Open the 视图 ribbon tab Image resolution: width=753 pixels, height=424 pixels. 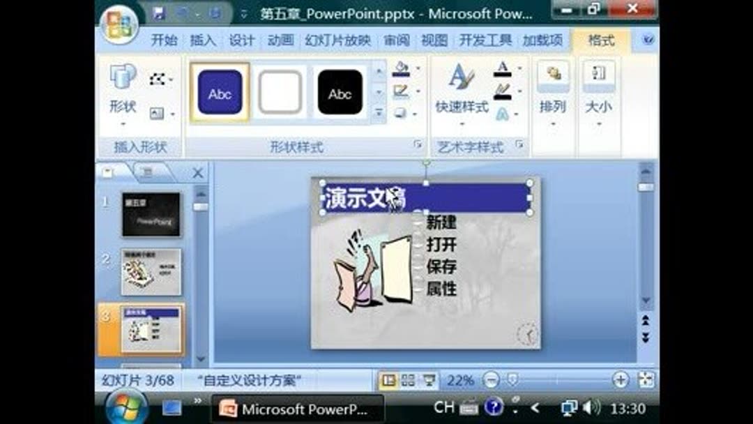tap(434, 40)
